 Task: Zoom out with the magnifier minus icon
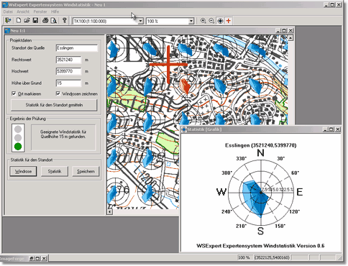tap(211, 21)
